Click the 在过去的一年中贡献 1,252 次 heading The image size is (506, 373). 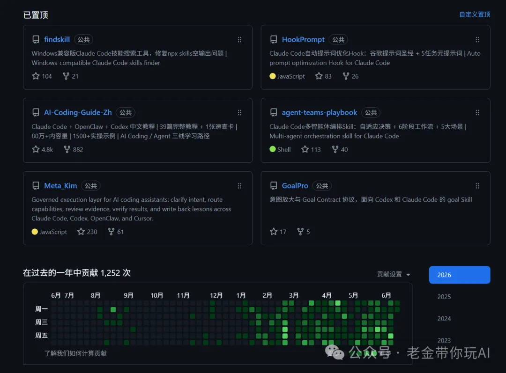point(77,273)
